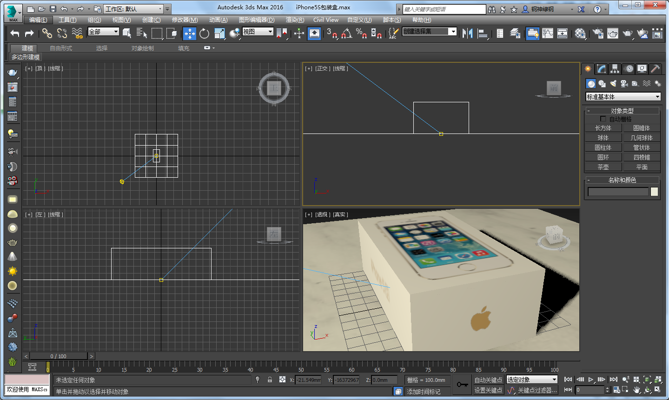Image resolution: width=669 pixels, height=400 pixels.
Task: Click the Render Production teapot icon
Action: click(x=628, y=33)
